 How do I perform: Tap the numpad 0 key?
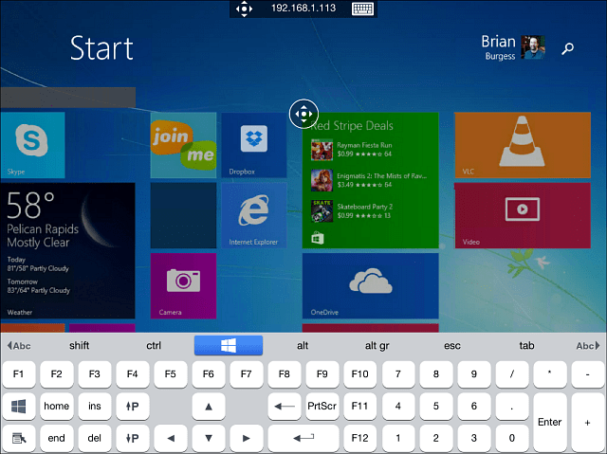click(512, 438)
